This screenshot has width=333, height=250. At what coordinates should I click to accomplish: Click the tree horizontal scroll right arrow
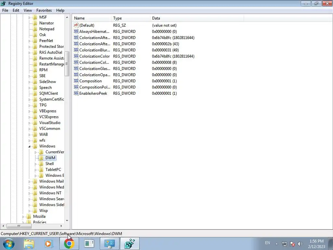click(61, 226)
